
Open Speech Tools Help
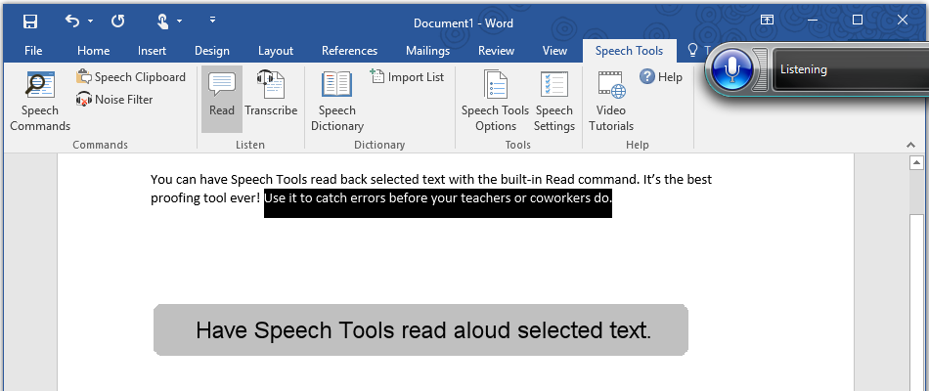tap(661, 77)
